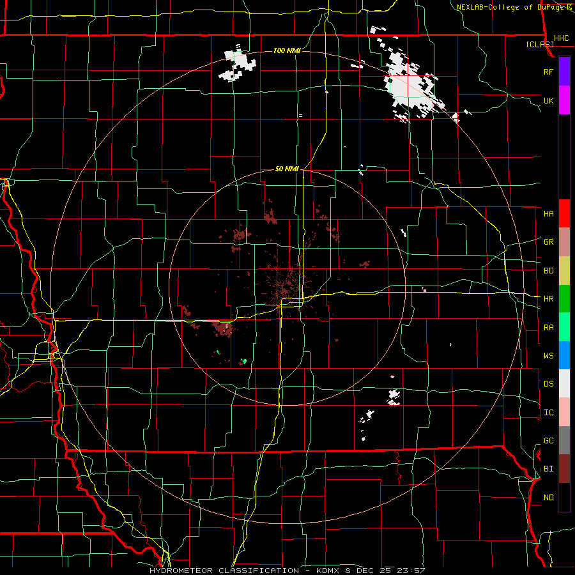This screenshot has height=575, width=575.
Task: Pick the white DS legend swatch
Action: pyautogui.click(x=564, y=383)
